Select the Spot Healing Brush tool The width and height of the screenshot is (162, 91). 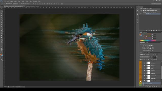coord(2,22)
